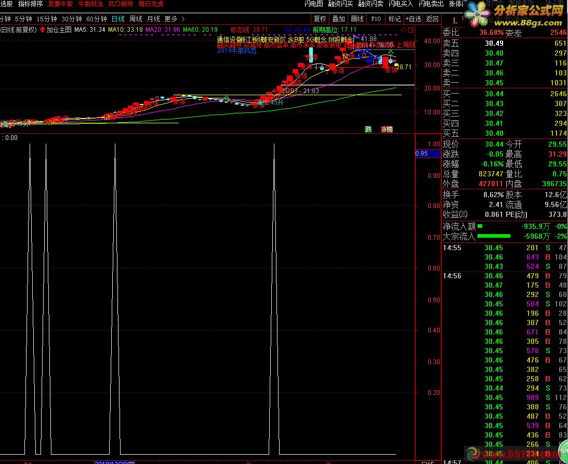568x464 pixels.
Task: Click the MA20: 31.96 label
Action: [x=163, y=30]
